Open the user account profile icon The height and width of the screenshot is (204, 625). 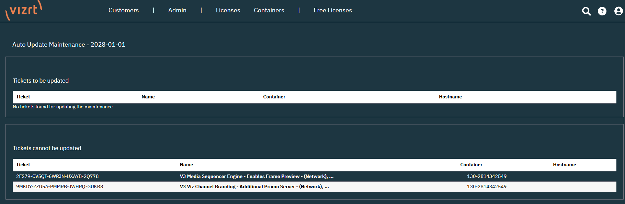tap(618, 11)
